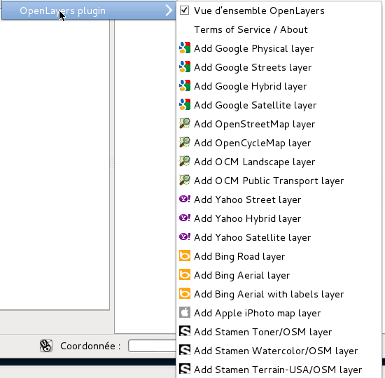Expand the OpenLayers plugin submenu arrow
The height and width of the screenshot is (378, 385).
coord(169,10)
